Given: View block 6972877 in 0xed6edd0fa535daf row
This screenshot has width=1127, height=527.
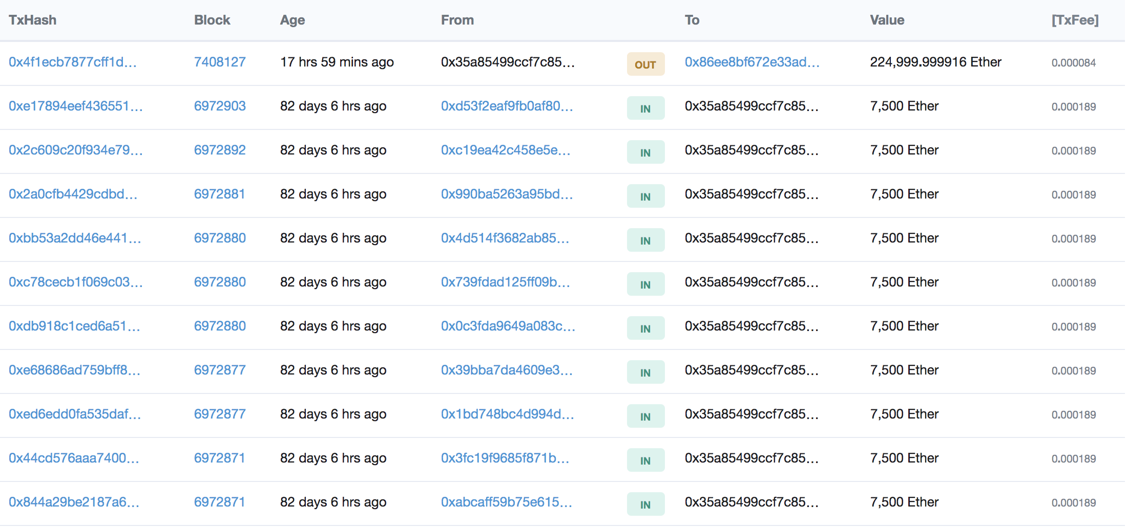Looking at the screenshot, I should (220, 414).
